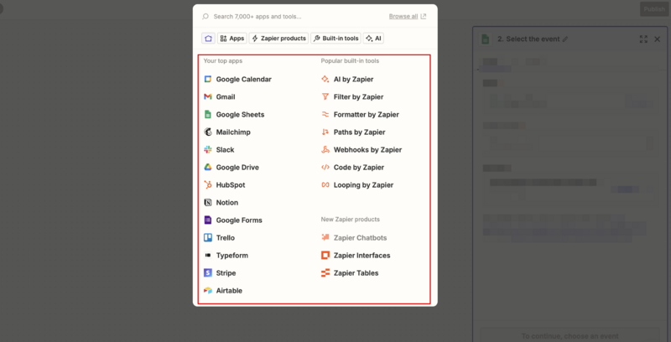Click the Webhooks by Zapier icon
Viewport: 671px width, 342px height.
325,149
